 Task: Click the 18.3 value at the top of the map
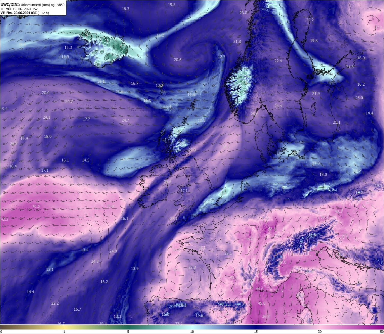click(125, 9)
